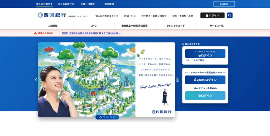This screenshot has width=270, height=136.
Task: Expand the ローン menu
Action: click(94, 26)
